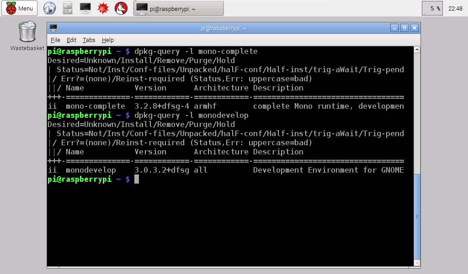This screenshot has height=274, width=468.
Task: Launch the terminal monitor icon in panel
Action: pyautogui.click(x=85, y=8)
